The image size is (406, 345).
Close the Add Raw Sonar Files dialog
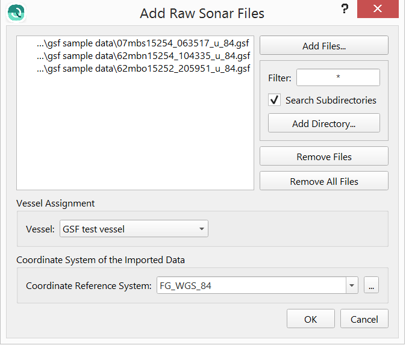(x=378, y=9)
